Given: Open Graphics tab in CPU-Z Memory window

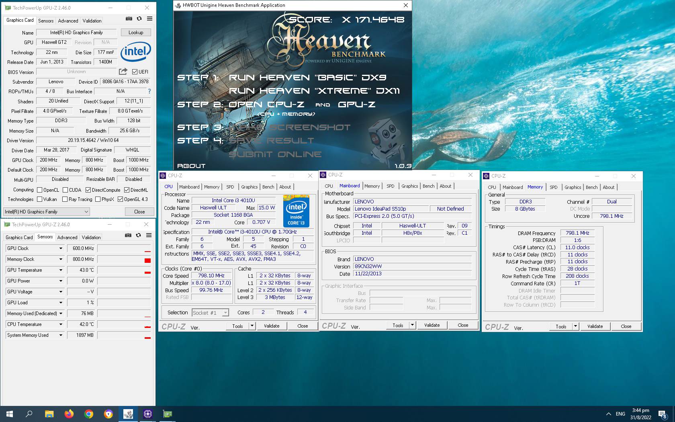Looking at the screenshot, I should 573,187.
